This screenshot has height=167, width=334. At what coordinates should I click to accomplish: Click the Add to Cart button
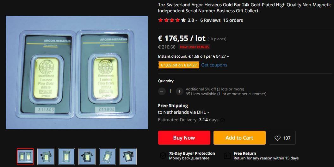(x=239, y=138)
